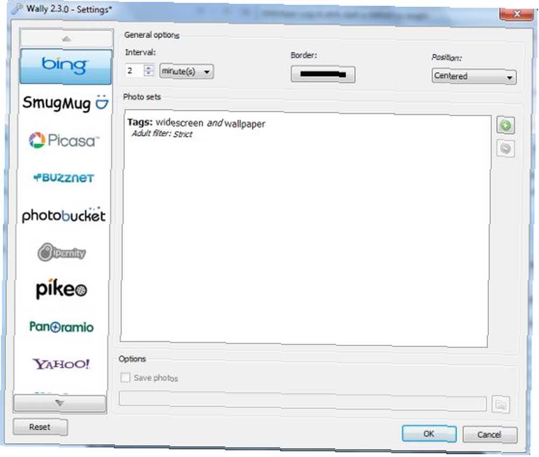
Task: Switch to the Photobucket source
Action: [x=64, y=215]
